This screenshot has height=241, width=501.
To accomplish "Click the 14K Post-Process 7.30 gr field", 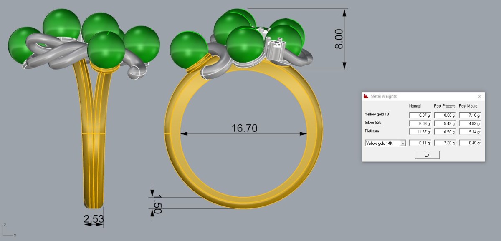I will (x=445, y=143).
